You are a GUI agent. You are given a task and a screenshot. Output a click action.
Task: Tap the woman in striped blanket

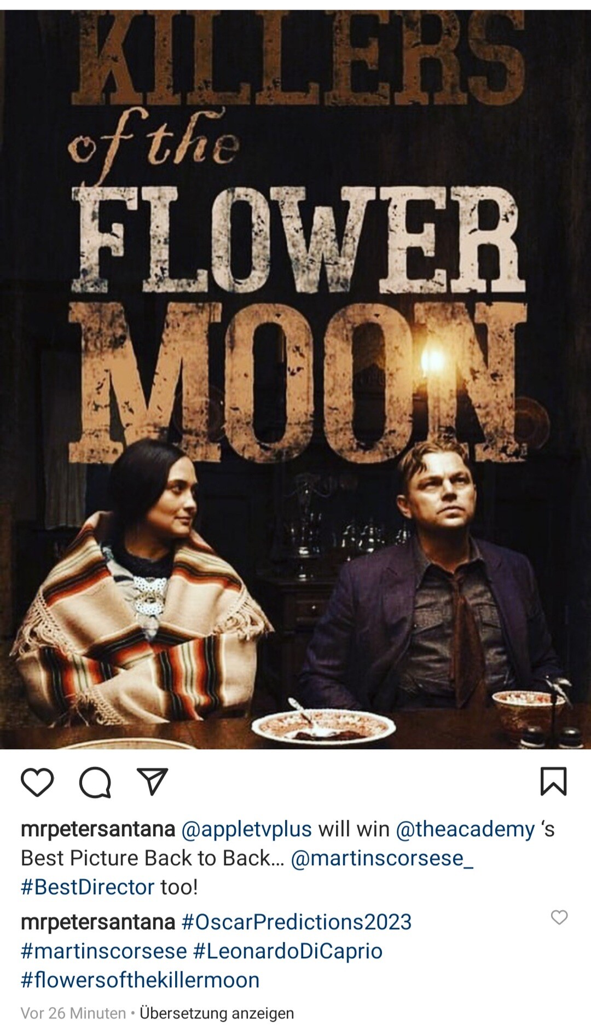142,591
